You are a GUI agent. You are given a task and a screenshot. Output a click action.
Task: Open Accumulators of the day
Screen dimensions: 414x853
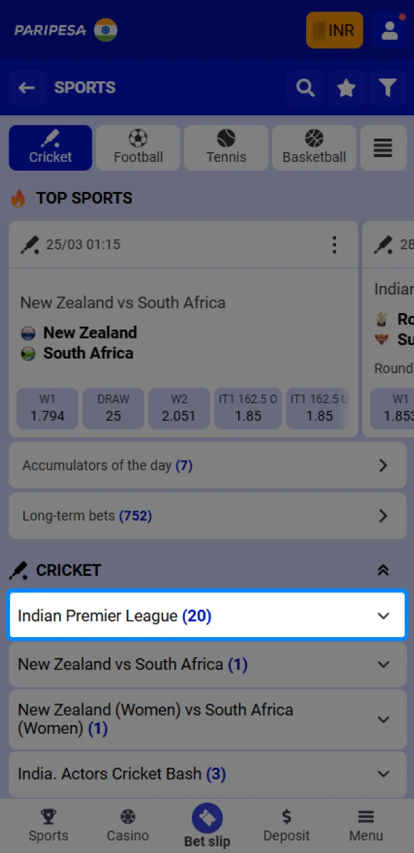click(x=207, y=466)
